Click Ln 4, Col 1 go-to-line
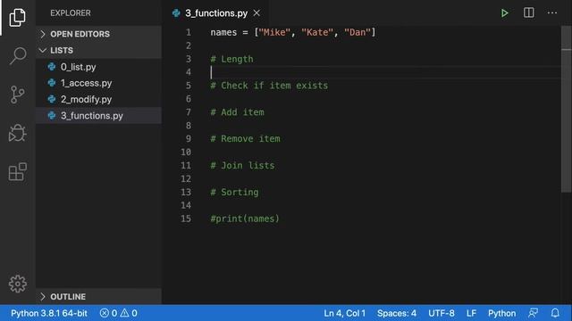 click(344, 313)
